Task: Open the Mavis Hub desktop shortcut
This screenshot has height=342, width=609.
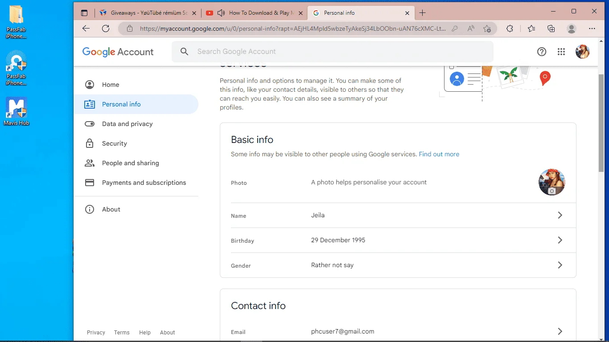Action: pyautogui.click(x=16, y=111)
